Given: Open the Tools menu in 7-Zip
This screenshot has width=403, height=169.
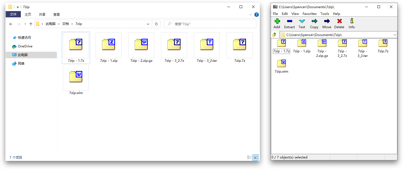Looking at the screenshot, I should click(325, 14).
